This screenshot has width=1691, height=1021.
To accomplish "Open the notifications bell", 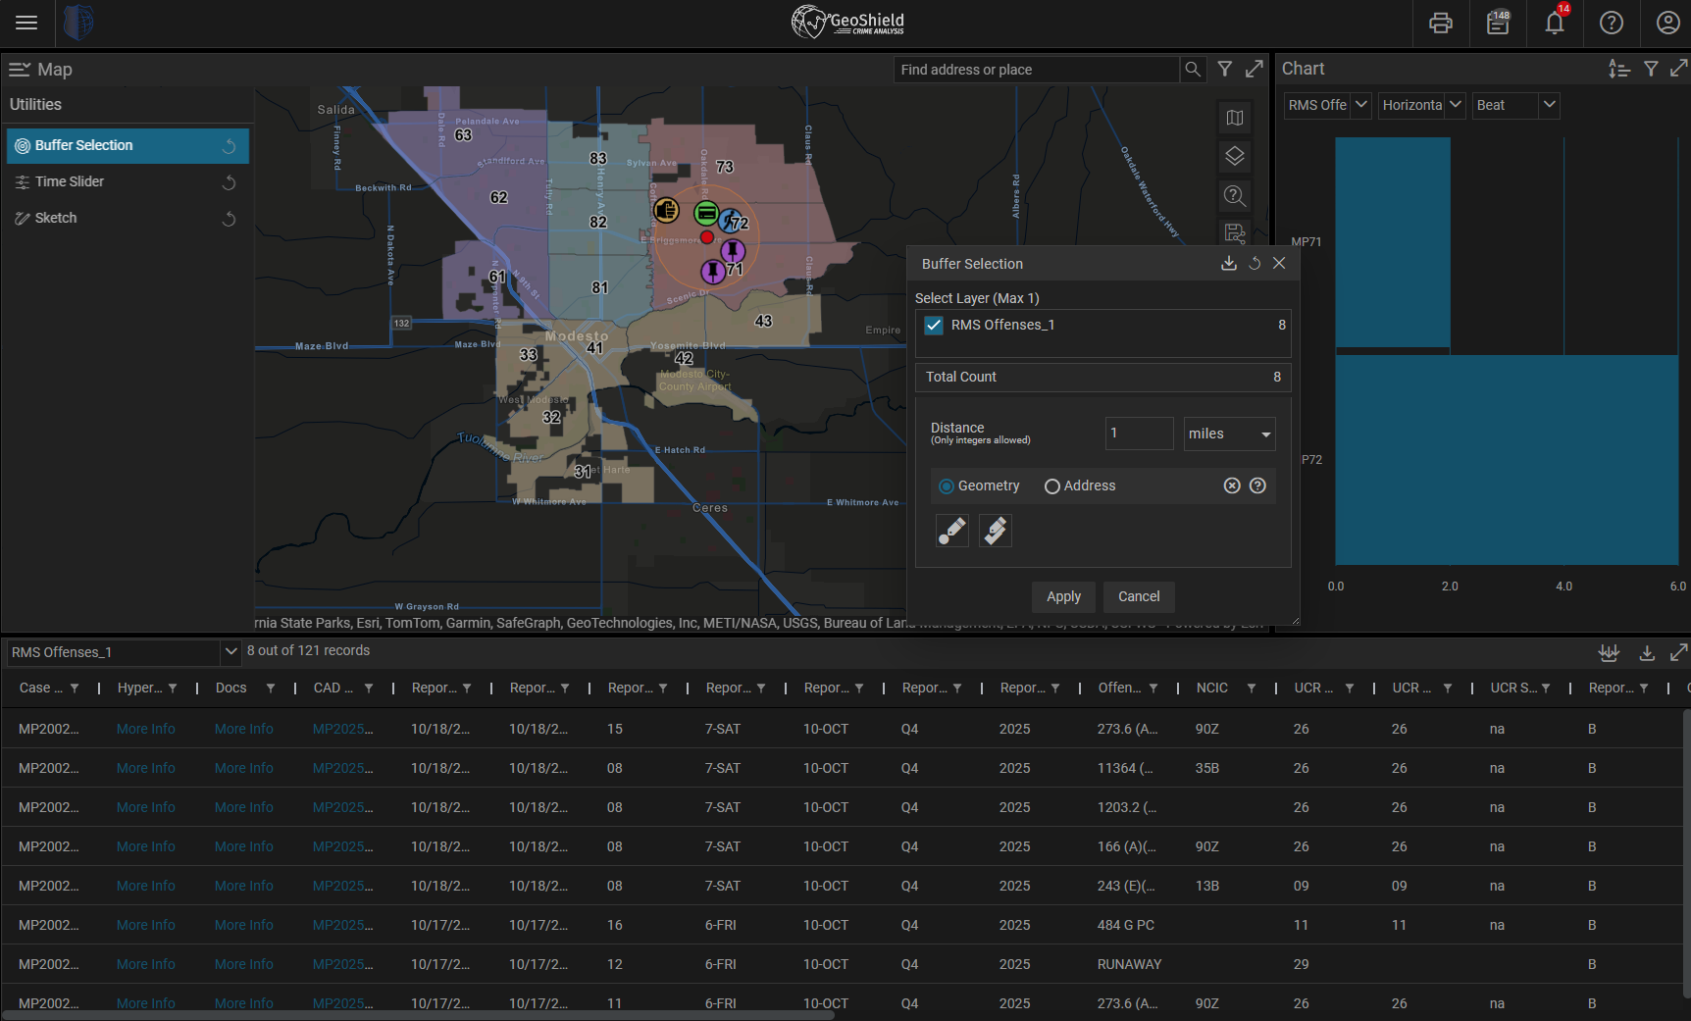I will (x=1555, y=24).
